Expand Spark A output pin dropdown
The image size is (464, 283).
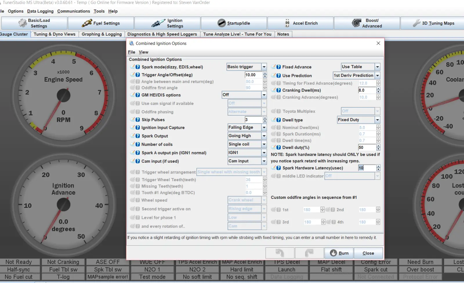[264, 153]
